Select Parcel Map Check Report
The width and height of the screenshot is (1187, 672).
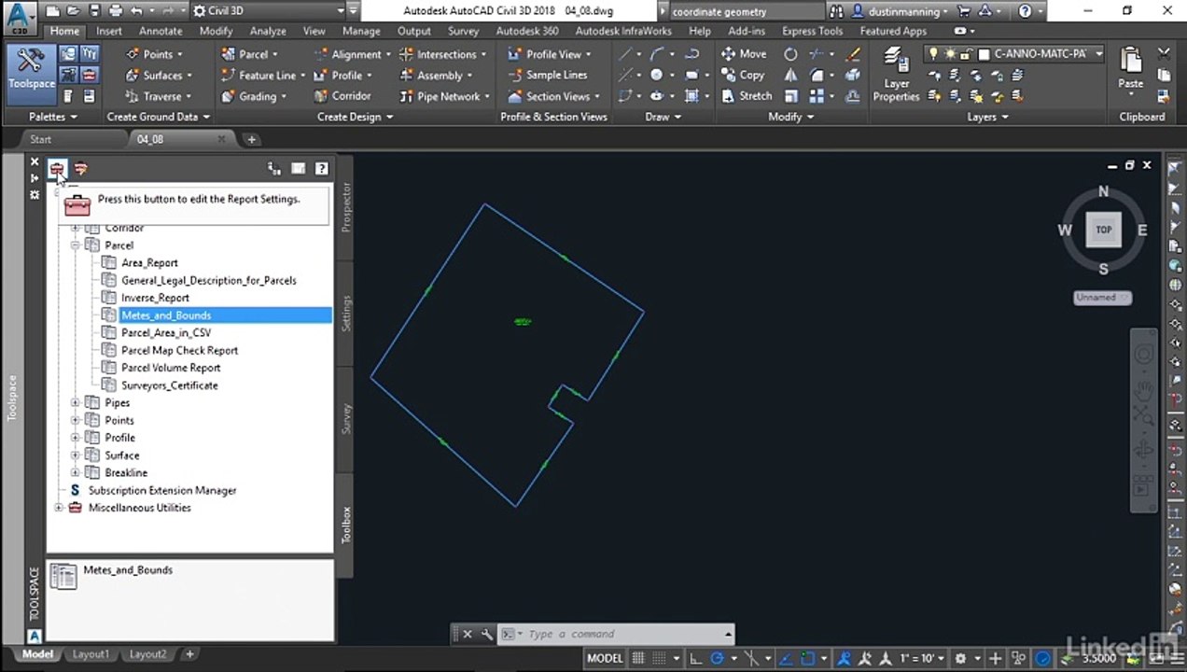[x=179, y=350]
